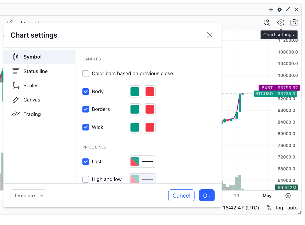Toggle fullscreen with the expand arrows icon
This screenshot has width=305, height=225.
pos(288,9)
